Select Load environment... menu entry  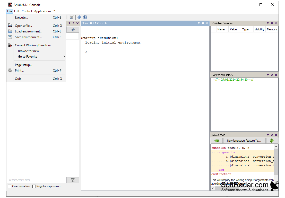36,31
